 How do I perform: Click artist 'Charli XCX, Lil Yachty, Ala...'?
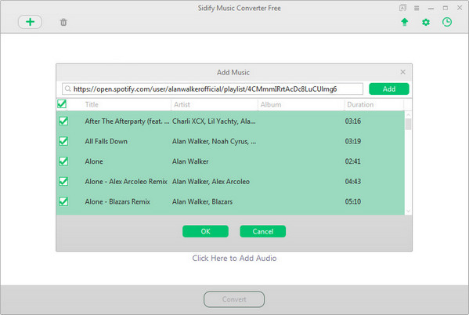[x=214, y=121]
